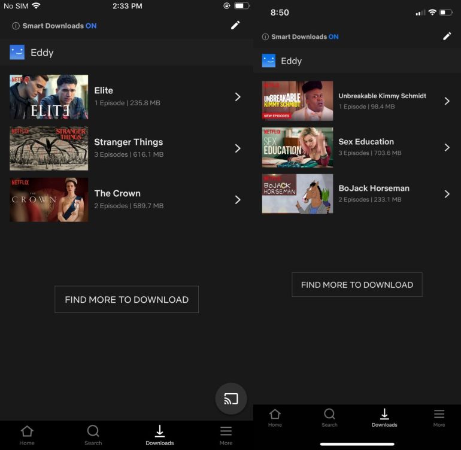Tap the Cast to device icon
This screenshot has width=461, height=450.
(230, 399)
